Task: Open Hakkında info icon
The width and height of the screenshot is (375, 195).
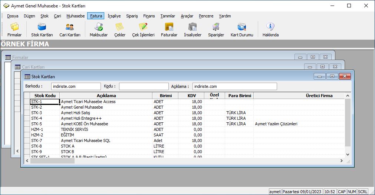Action: pyautogui.click(x=270, y=30)
